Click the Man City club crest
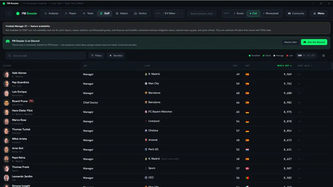The image size is (333, 187). [x=146, y=84]
